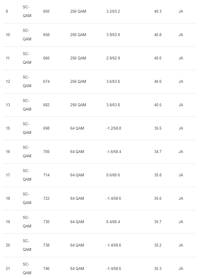Select the frequency value 738
200x278 pixels.
pos(46,245)
